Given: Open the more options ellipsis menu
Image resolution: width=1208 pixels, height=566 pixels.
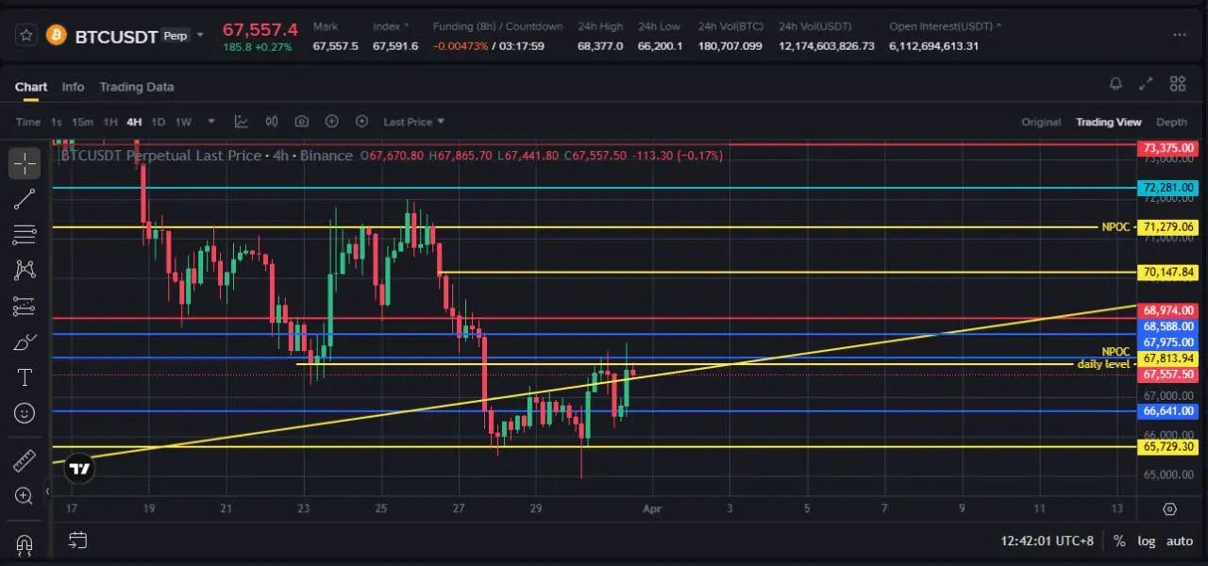Looking at the screenshot, I should tap(1180, 35).
